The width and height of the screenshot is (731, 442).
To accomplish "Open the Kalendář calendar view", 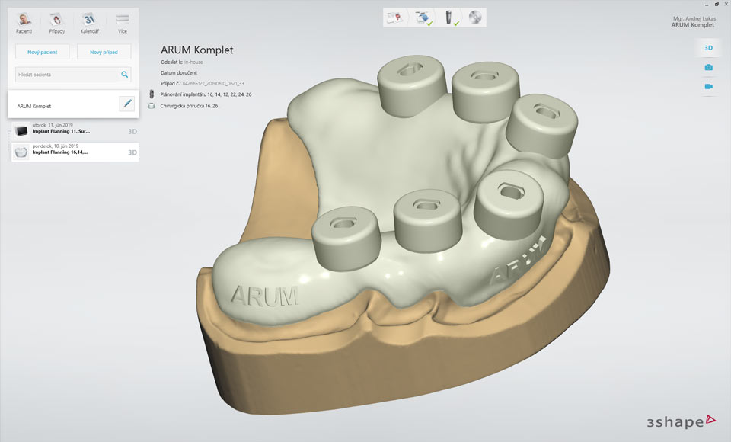I will (x=90, y=24).
